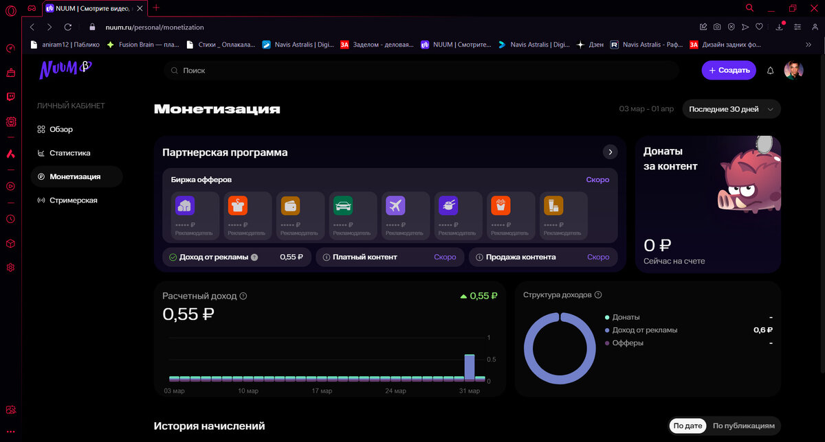825x442 pixels.
Task: Open the Последние 30 дней date dropdown
Action: pyautogui.click(x=731, y=108)
